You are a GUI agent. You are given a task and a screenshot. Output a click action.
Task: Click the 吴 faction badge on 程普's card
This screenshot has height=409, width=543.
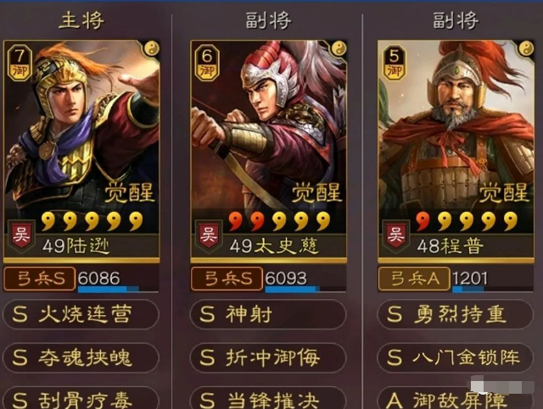pyautogui.click(x=396, y=235)
